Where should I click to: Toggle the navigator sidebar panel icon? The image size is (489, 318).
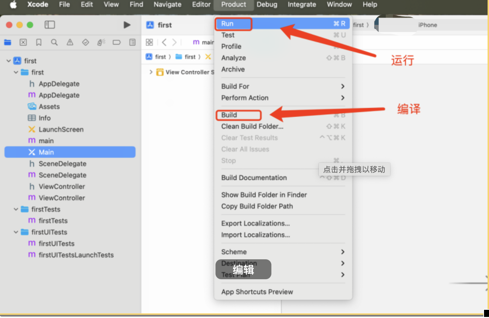[49, 25]
